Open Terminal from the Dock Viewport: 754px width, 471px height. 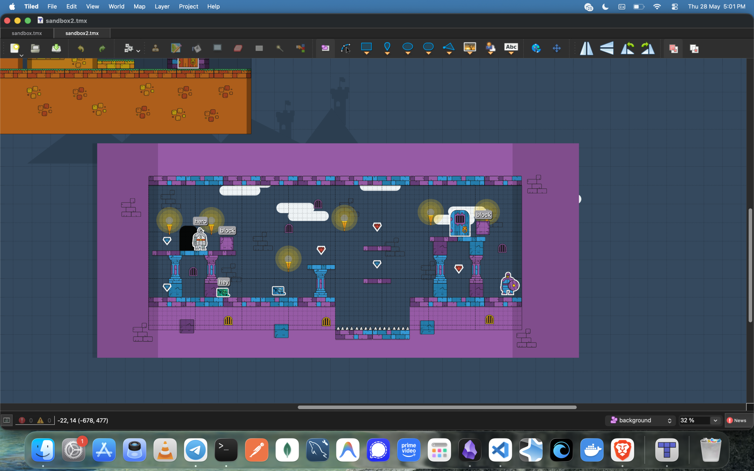pyautogui.click(x=226, y=450)
